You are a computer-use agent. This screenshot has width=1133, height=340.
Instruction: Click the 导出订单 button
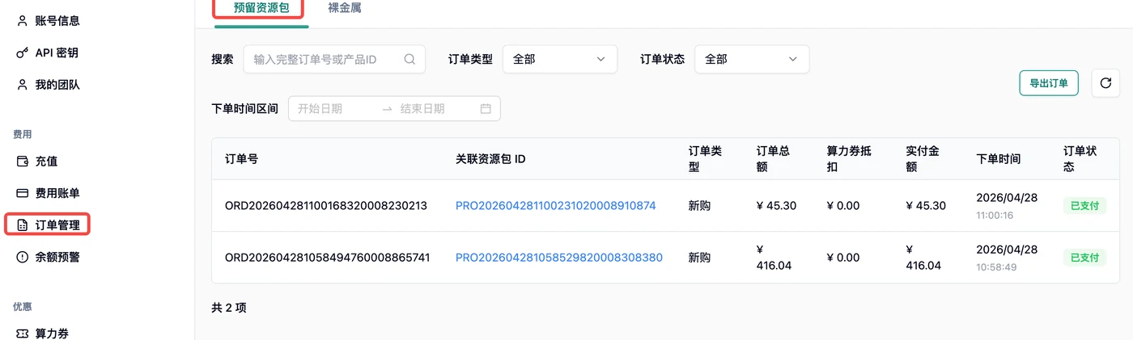(1049, 82)
